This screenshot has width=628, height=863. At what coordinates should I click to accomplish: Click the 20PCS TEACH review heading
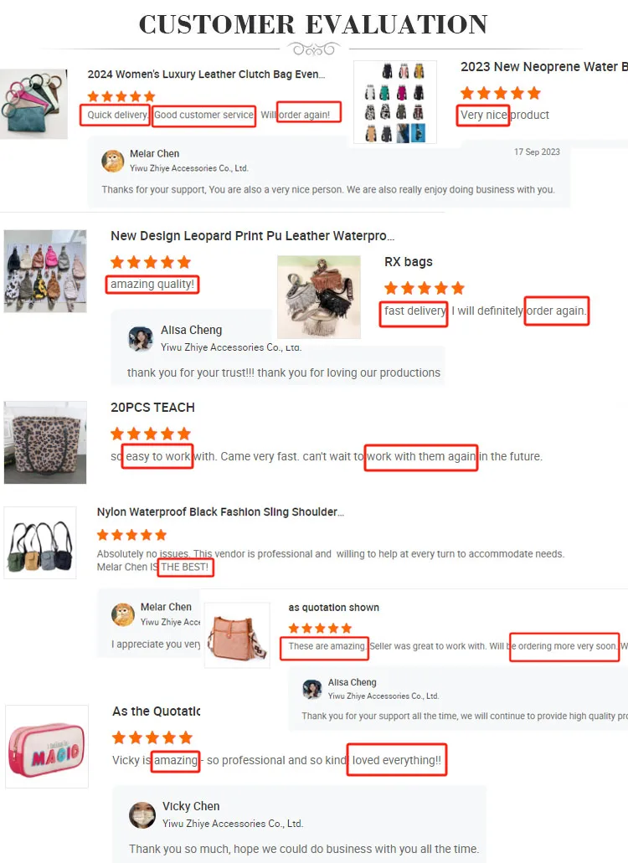(x=152, y=408)
